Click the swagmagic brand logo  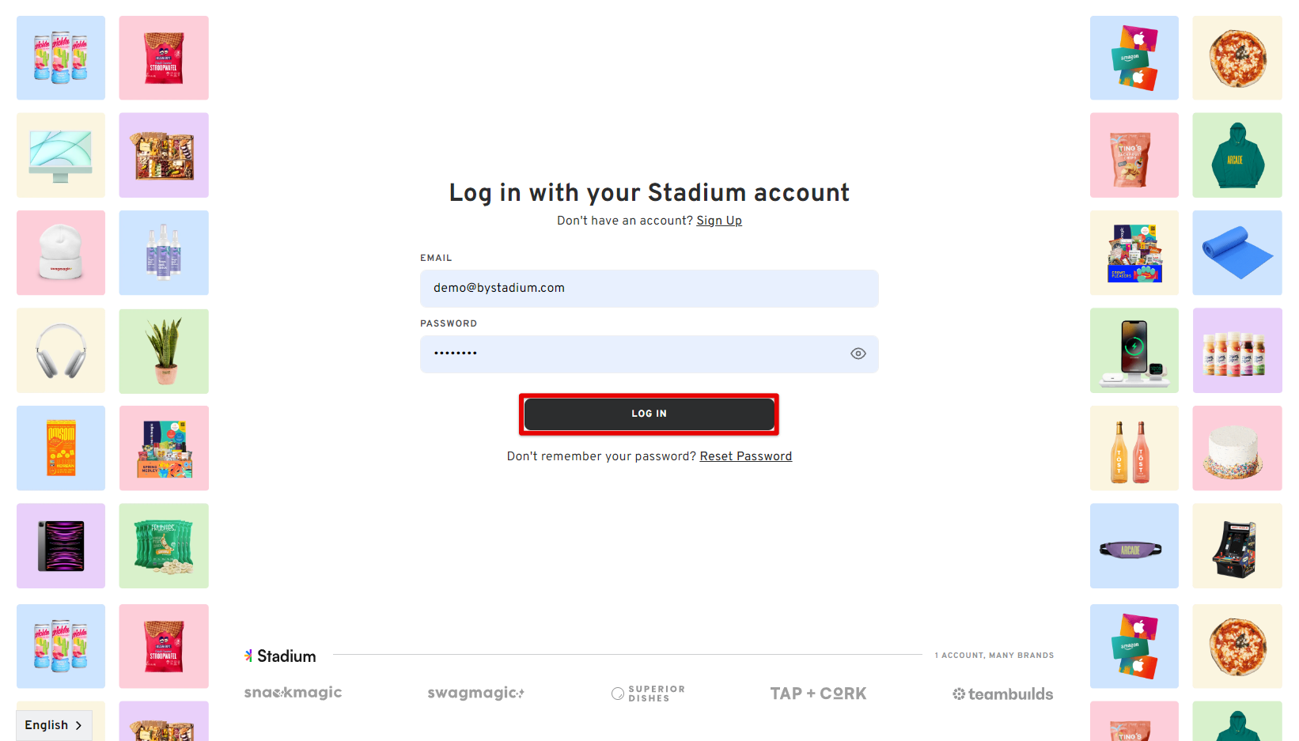tap(475, 692)
